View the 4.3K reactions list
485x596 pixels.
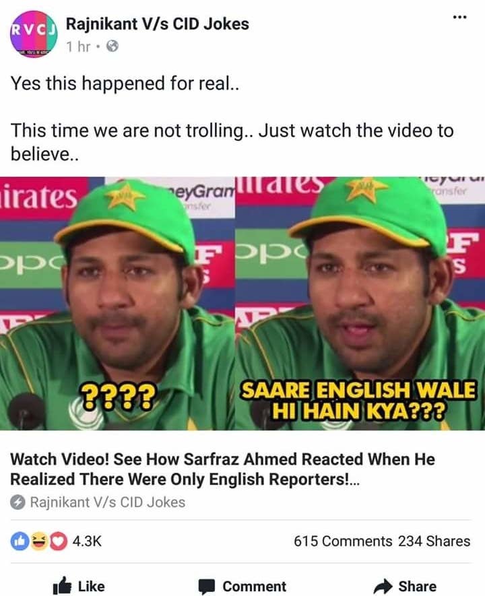(x=87, y=541)
